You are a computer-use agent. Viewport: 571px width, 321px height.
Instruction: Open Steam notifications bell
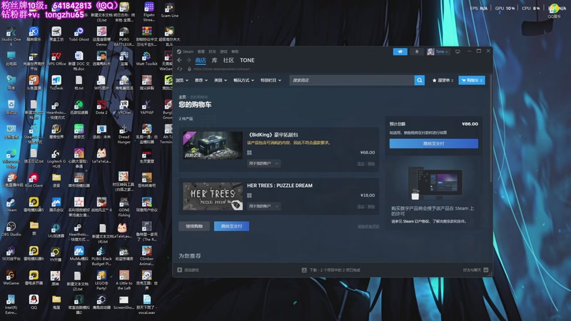[417, 51]
